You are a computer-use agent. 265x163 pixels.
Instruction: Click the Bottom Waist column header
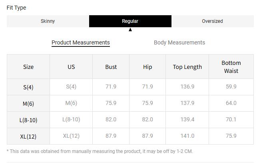231,67
